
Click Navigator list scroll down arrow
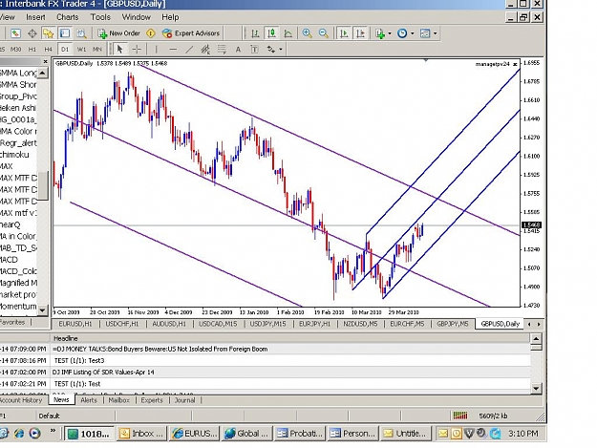[43, 310]
